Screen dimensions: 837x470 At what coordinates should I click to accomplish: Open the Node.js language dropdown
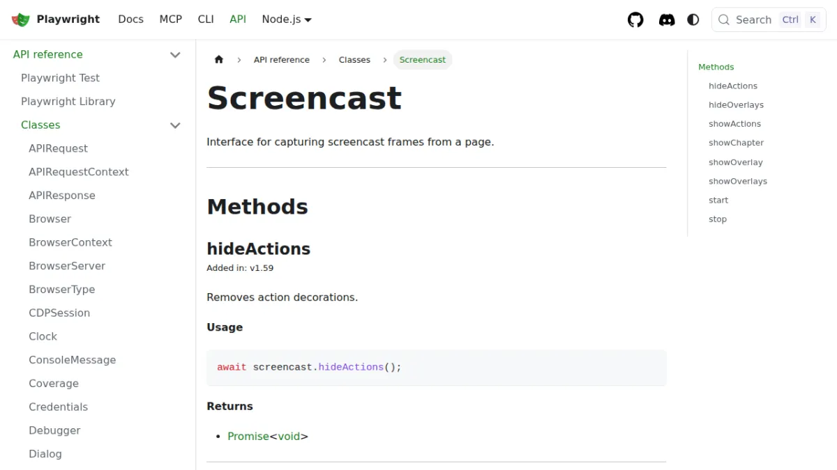point(286,19)
